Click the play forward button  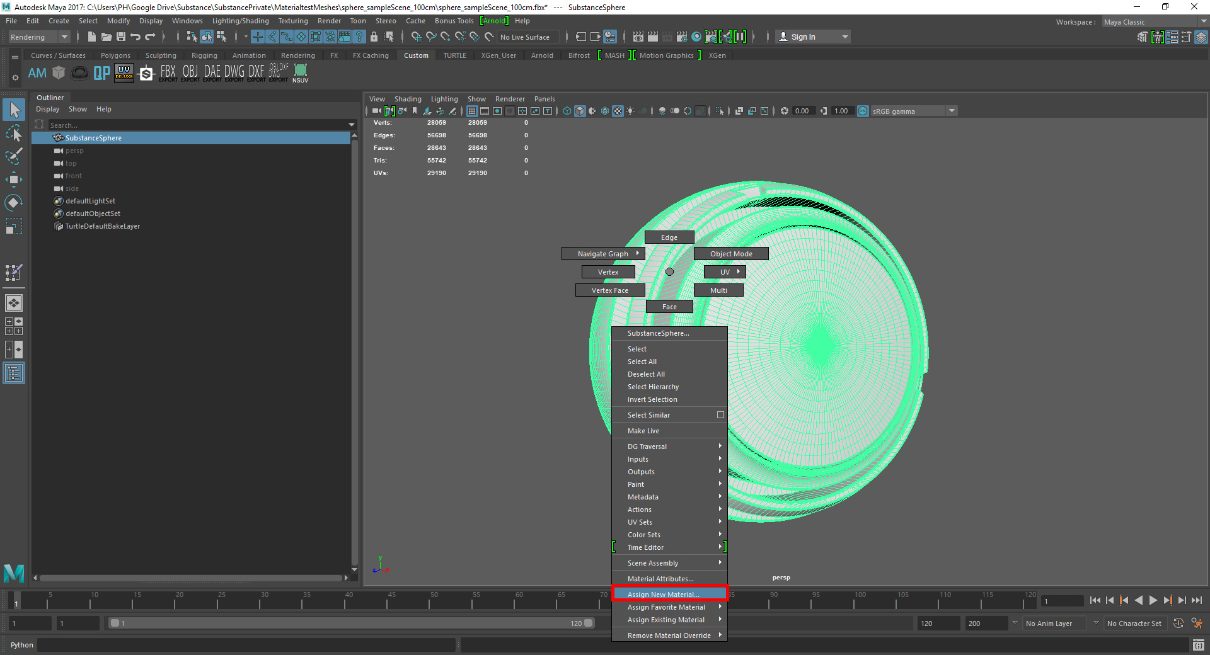tap(1153, 601)
